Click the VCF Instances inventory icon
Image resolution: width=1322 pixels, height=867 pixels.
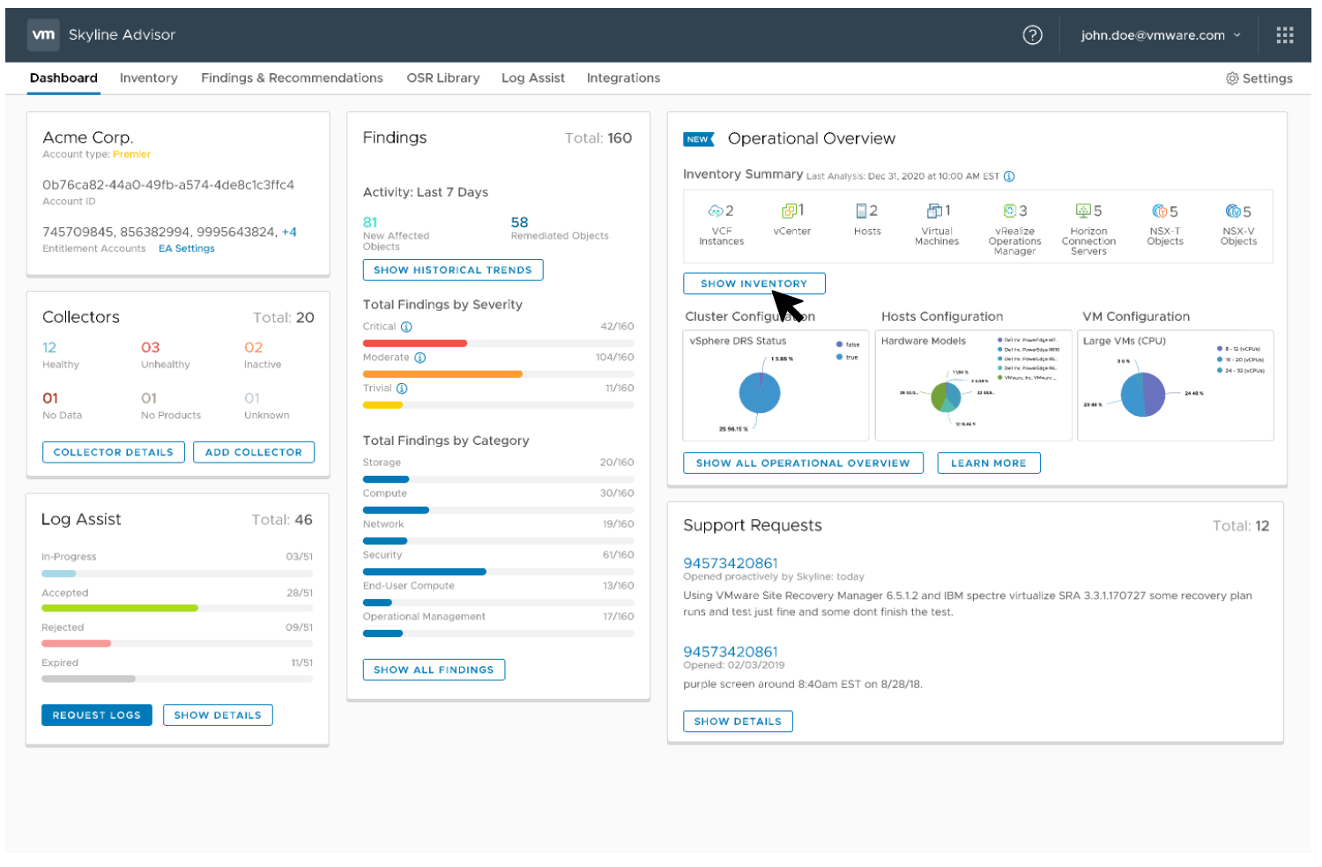click(x=716, y=211)
